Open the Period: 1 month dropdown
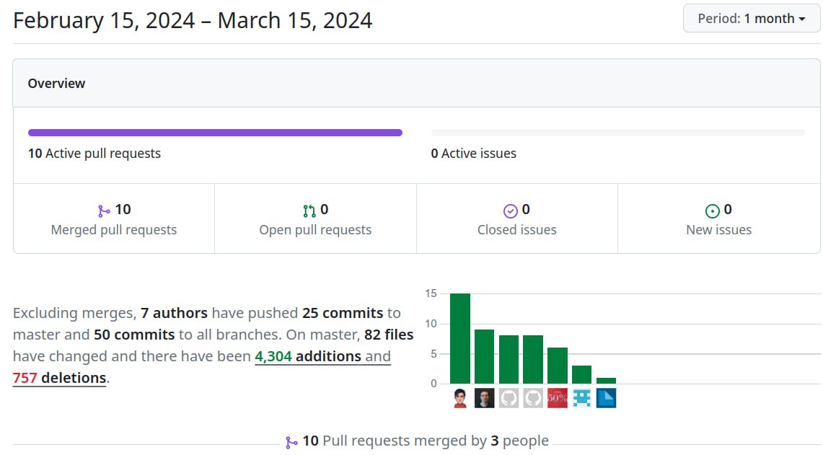This screenshot has height=455, width=823. pyautogui.click(x=751, y=19)
